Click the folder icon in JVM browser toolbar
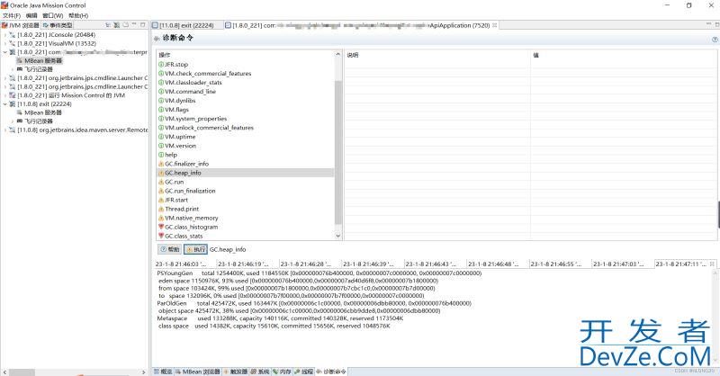The image size is (720, 376). pos(125,25)
